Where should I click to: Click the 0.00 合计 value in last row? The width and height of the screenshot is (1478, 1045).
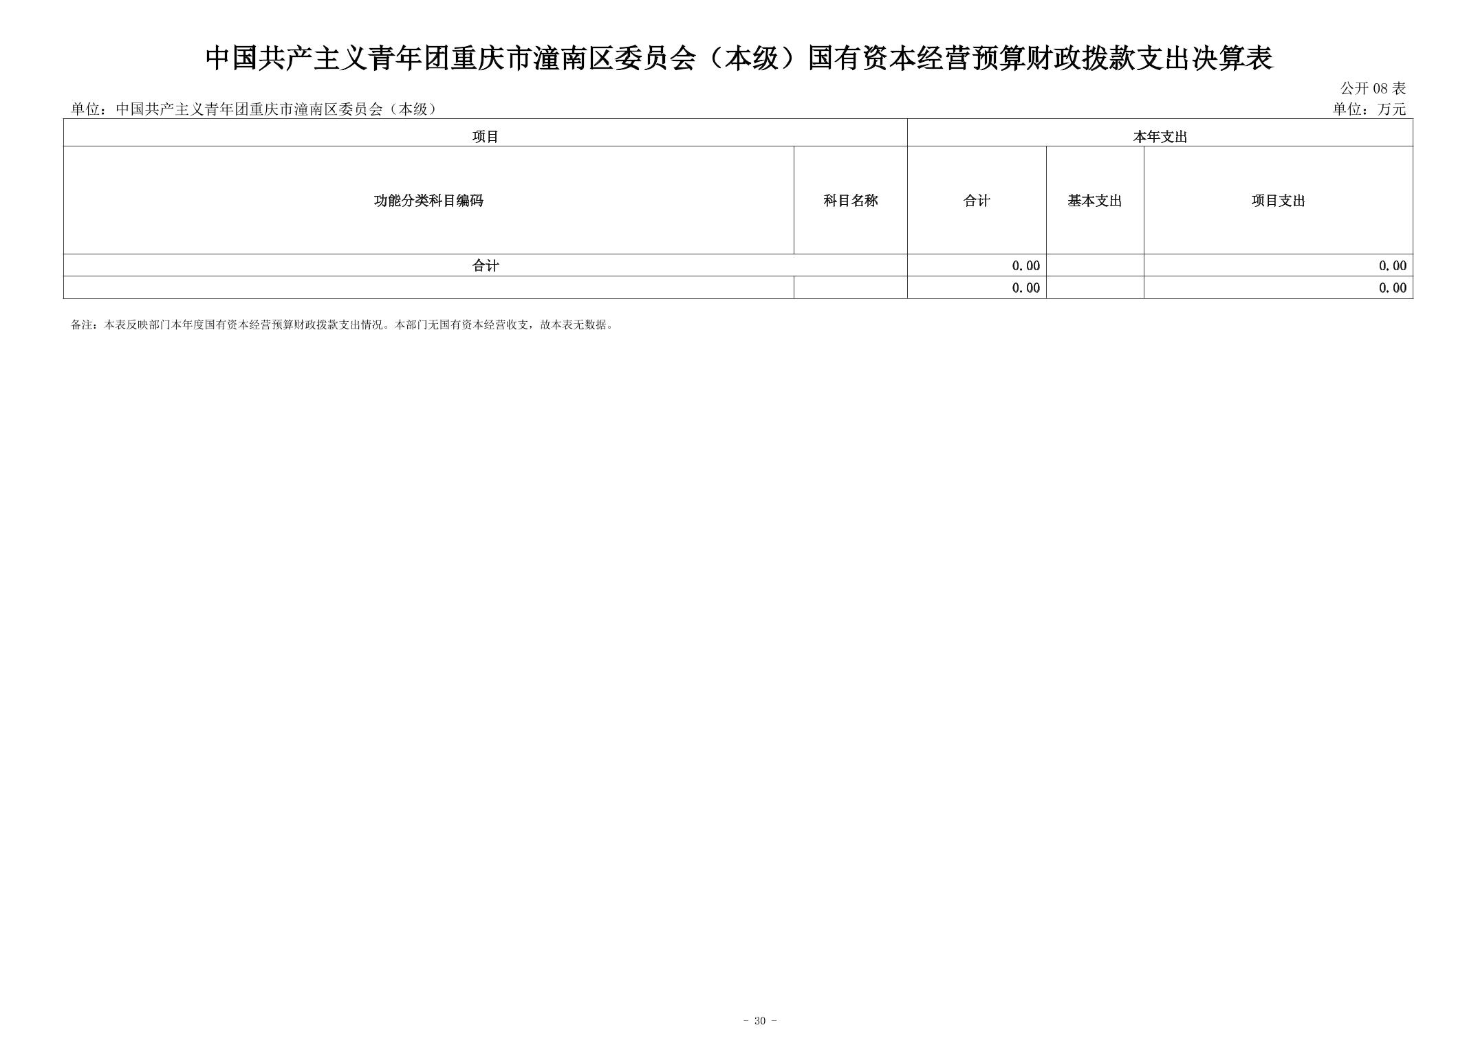click(x=1025, y=287)
